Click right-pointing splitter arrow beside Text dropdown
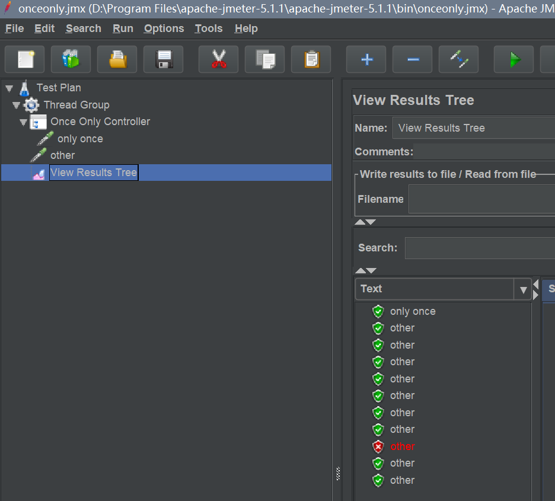555x501 pixels. [535, 295]
